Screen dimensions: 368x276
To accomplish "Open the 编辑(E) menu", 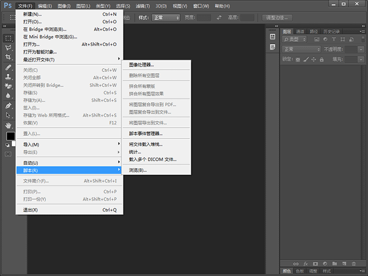I will (45, 6).
